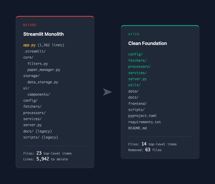
Task: Expand the storage/ folder
Action: pos(31,76)
